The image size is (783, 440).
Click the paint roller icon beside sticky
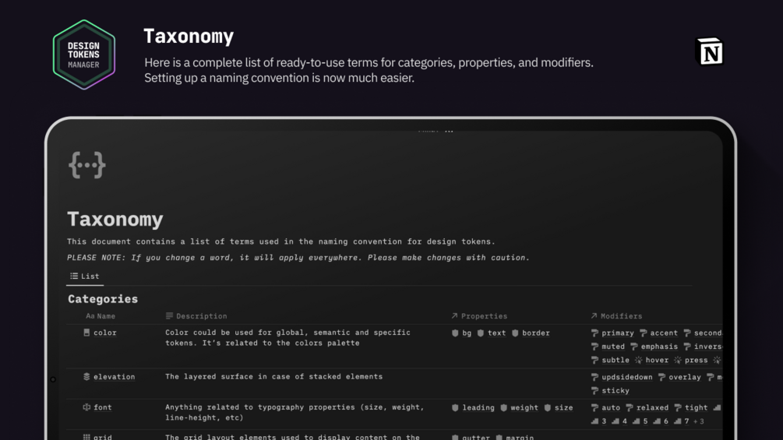pyautogui.click(x=594, y=391)
